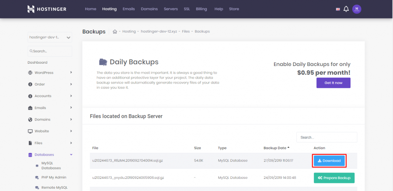Sort table by Size column header

pyautogui.click(x=198, y=148)
